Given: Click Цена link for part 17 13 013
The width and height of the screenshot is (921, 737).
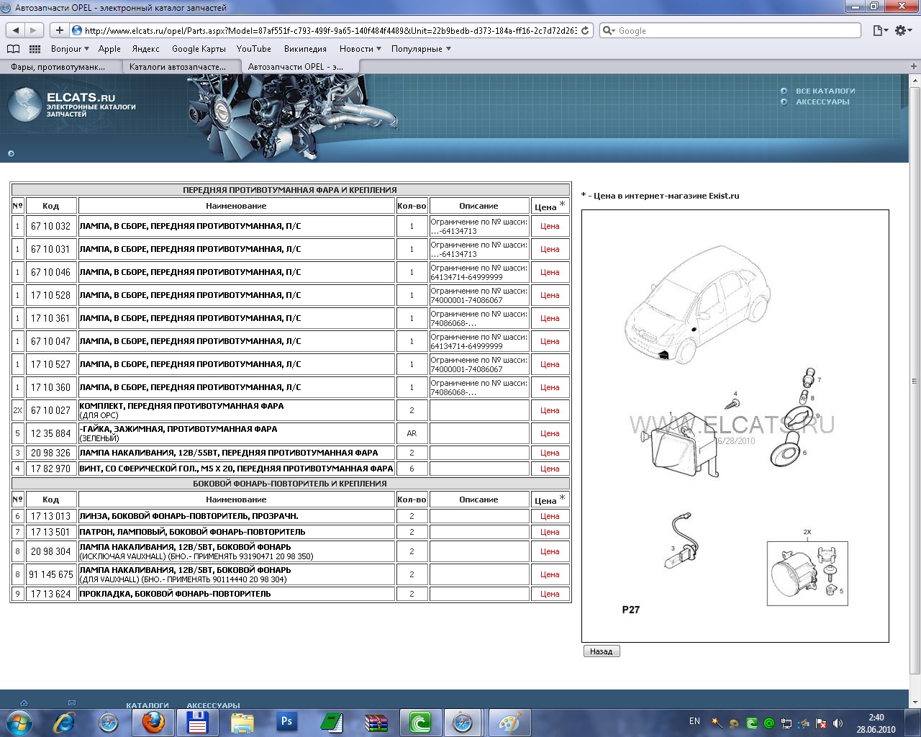Looking at the screenshot, I should point(550,516).
